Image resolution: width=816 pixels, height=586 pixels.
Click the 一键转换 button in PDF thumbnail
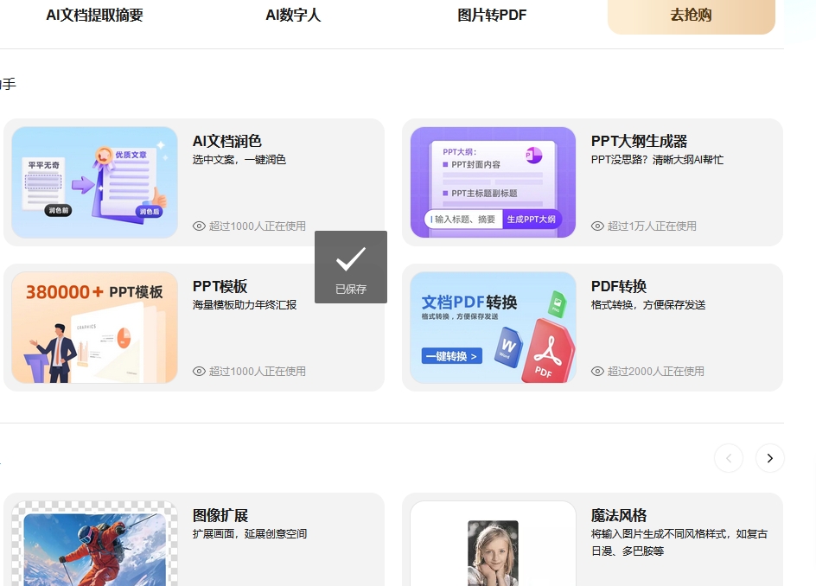pyautogui.click(x=452, y=356)
